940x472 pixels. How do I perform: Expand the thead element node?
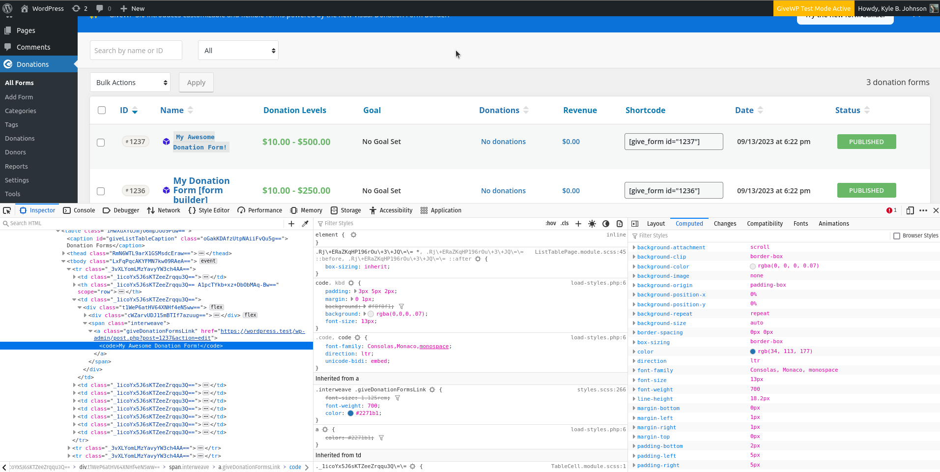pyautogui.click(x=64, y=254)
